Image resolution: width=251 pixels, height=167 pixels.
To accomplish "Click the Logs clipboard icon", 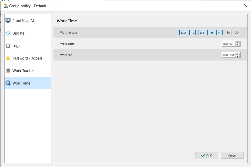I will pyautogui.click(x=8, y=45).
